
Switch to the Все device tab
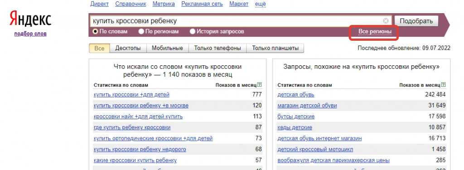tap(99, 48)
